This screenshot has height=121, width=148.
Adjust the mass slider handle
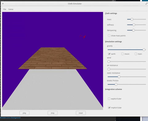click(132, 19)
